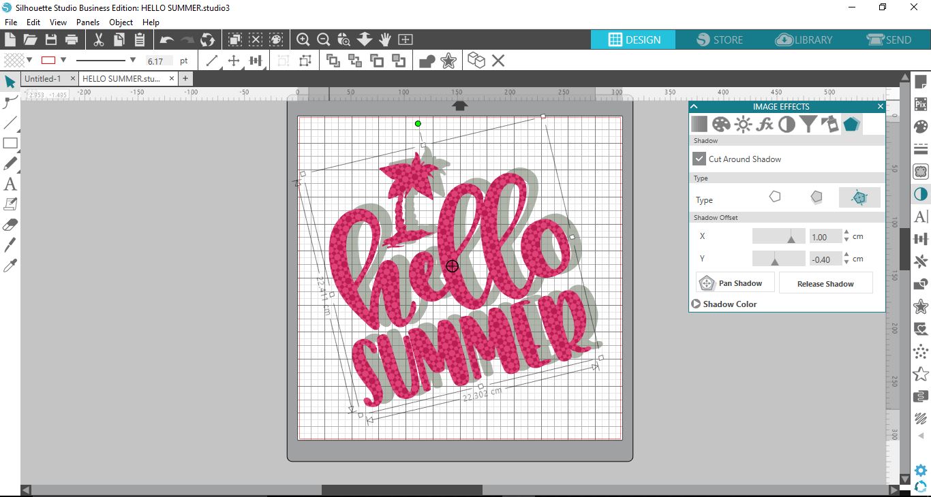
Task: Click the Release Shadow button
Action: point(825,283)
